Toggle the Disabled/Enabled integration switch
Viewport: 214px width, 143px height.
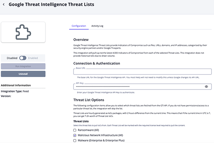tap(23, 58)
